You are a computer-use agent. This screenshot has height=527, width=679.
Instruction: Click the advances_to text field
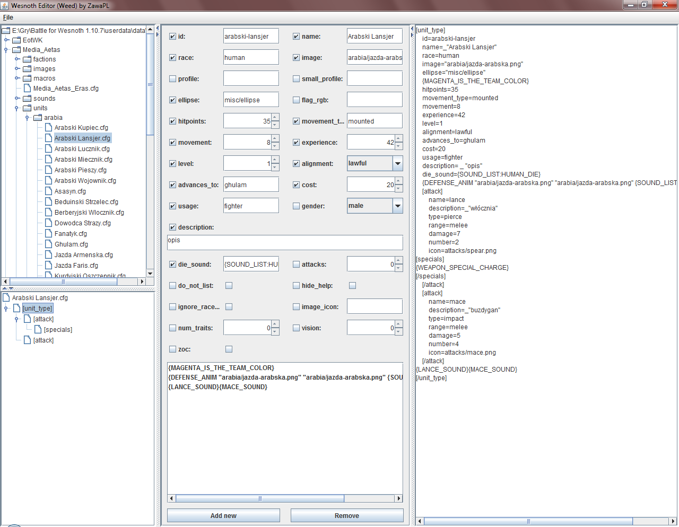pos(251,185)
